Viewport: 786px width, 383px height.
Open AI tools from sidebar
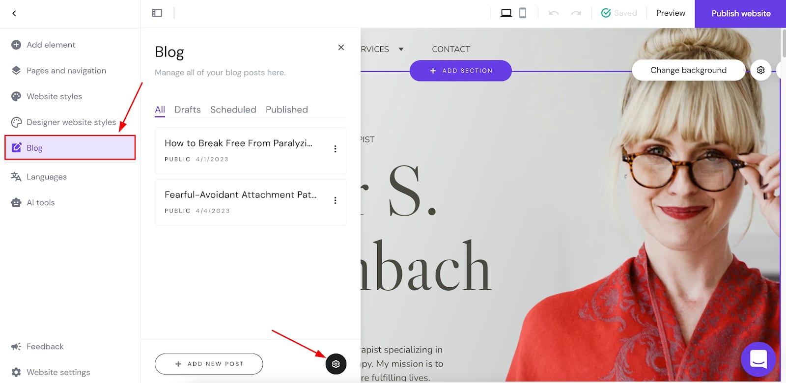point(40,202)
